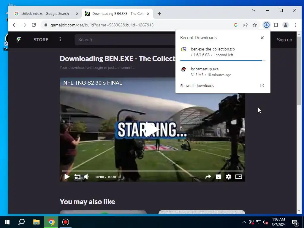
Task: Click external link icon beside Show all downloads
Action: [262, 85]
